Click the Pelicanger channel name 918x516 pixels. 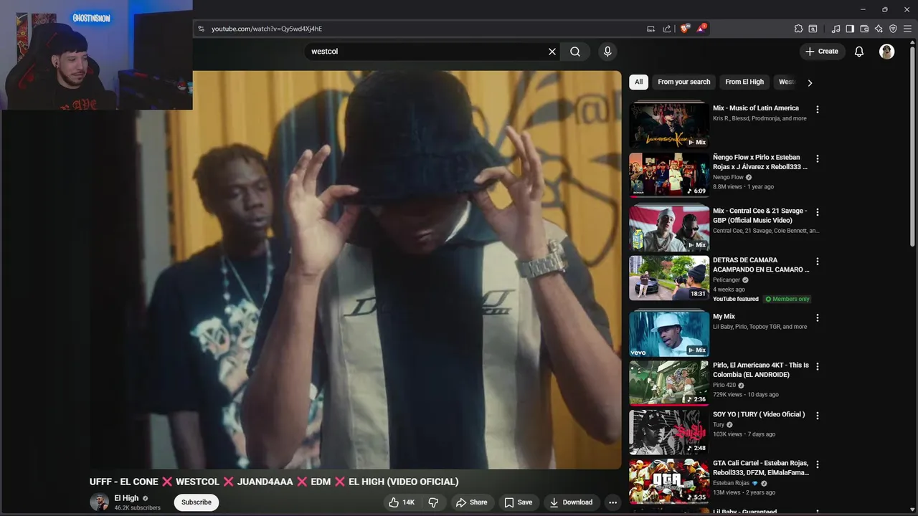point(727,280)
